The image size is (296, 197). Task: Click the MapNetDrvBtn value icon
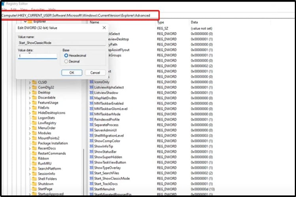(x=92, y=98)
